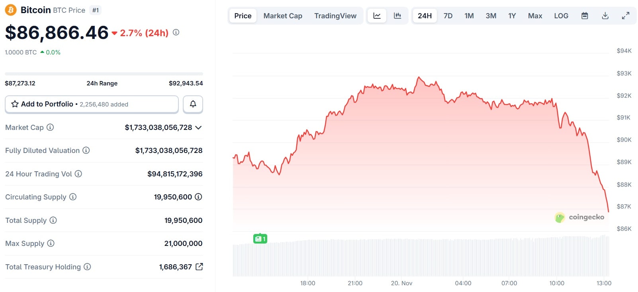Click the 24h Range progress bar
The height and width of the screenshot is (292, 638).
(104, 73)
